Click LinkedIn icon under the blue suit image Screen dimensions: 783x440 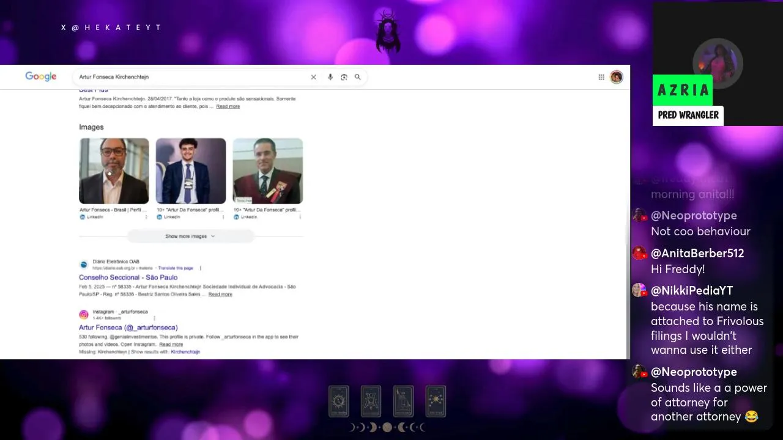159,217
